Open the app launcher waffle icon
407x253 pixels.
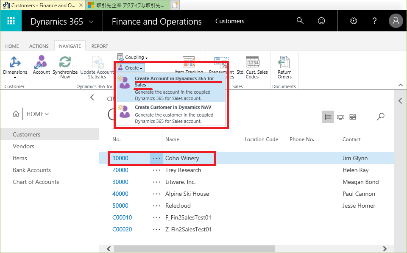(x=11, y=21)
